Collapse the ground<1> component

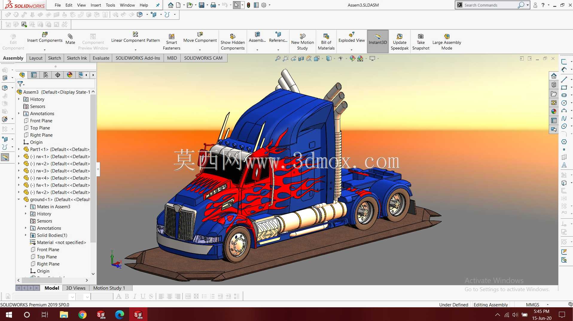tap(19, 199)
